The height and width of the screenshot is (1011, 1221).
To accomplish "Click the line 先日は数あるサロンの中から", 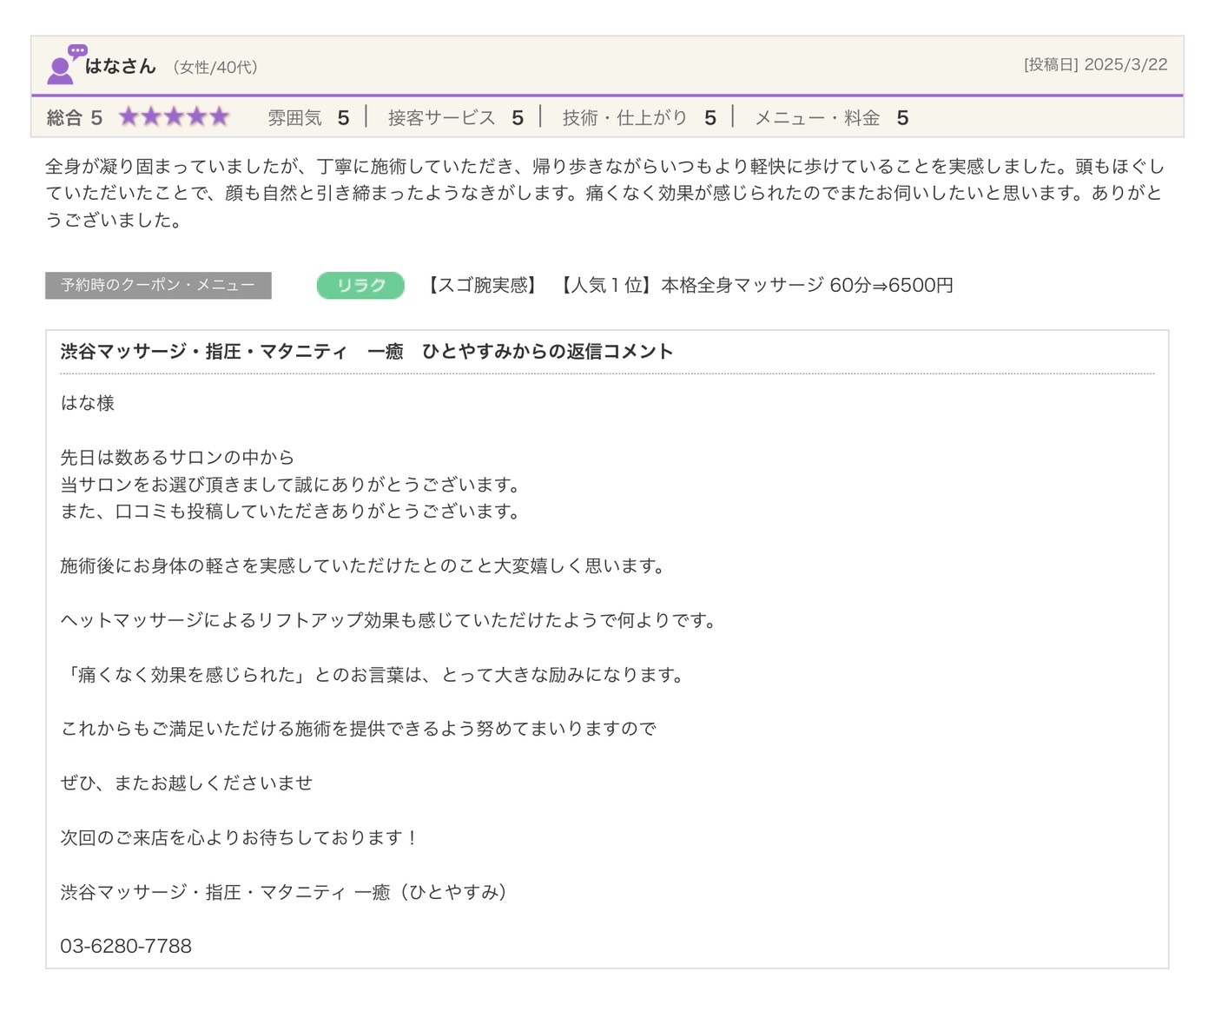I will pos(177,457).
